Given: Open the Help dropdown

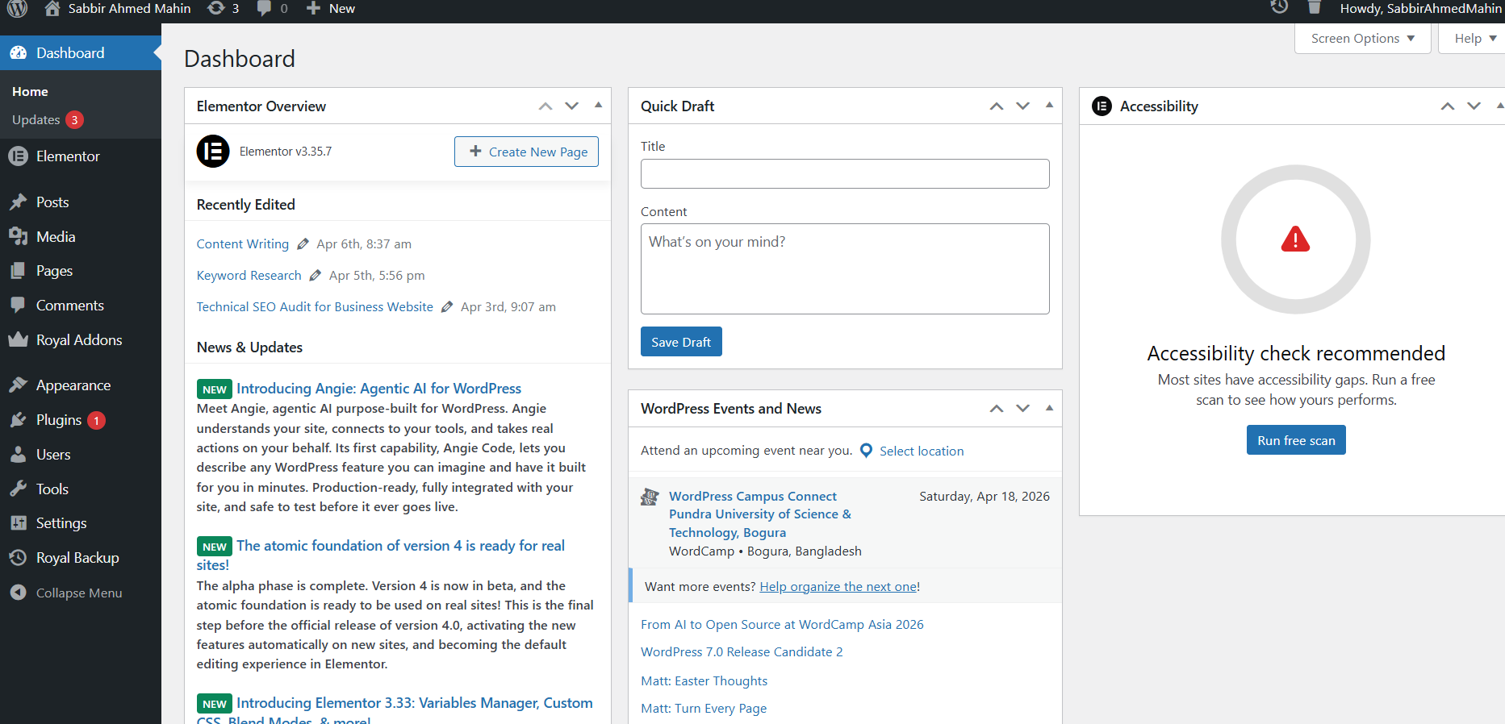Looking at the screenshot, I should point(1474,38).
